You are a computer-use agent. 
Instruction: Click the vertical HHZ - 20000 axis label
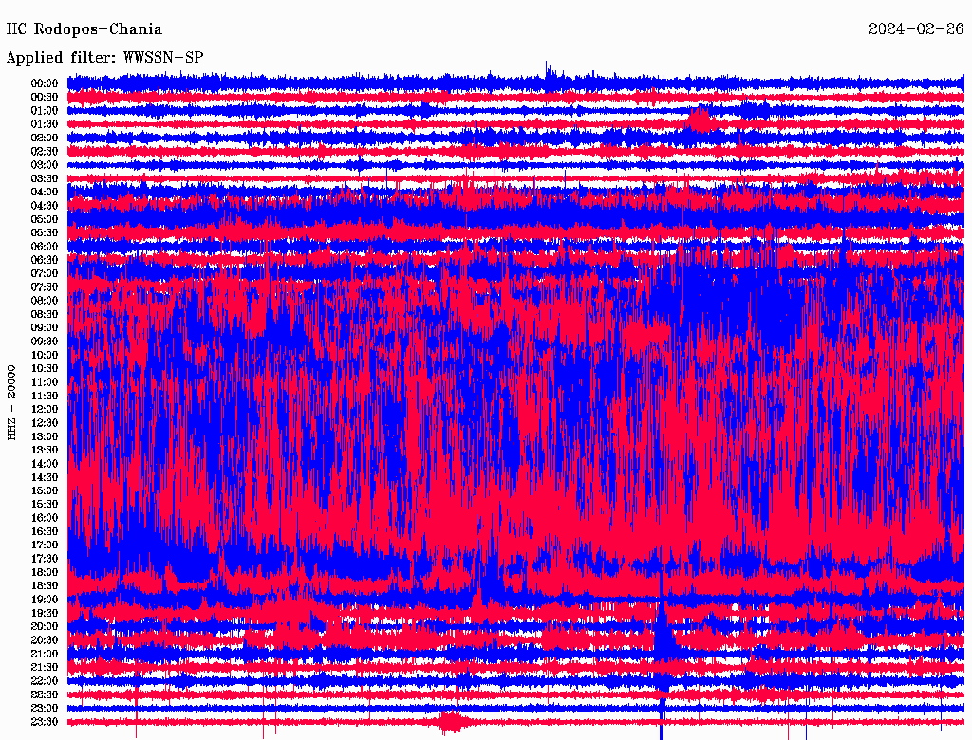pyautogui.click(x=12, y=401)
